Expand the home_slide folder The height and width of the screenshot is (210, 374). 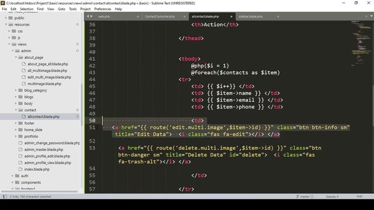[16, 129]
